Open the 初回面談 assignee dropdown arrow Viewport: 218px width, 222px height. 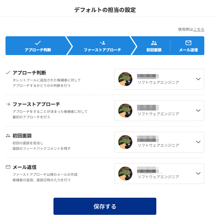(x=198, y=142)
